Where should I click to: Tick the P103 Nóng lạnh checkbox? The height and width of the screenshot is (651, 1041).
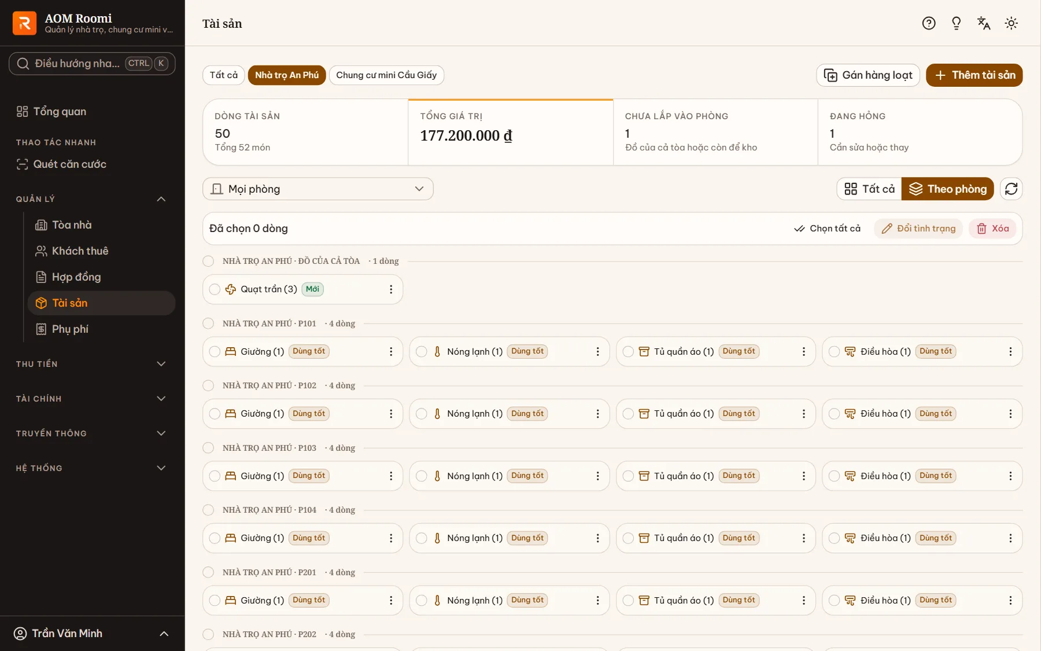pos(422,476)
